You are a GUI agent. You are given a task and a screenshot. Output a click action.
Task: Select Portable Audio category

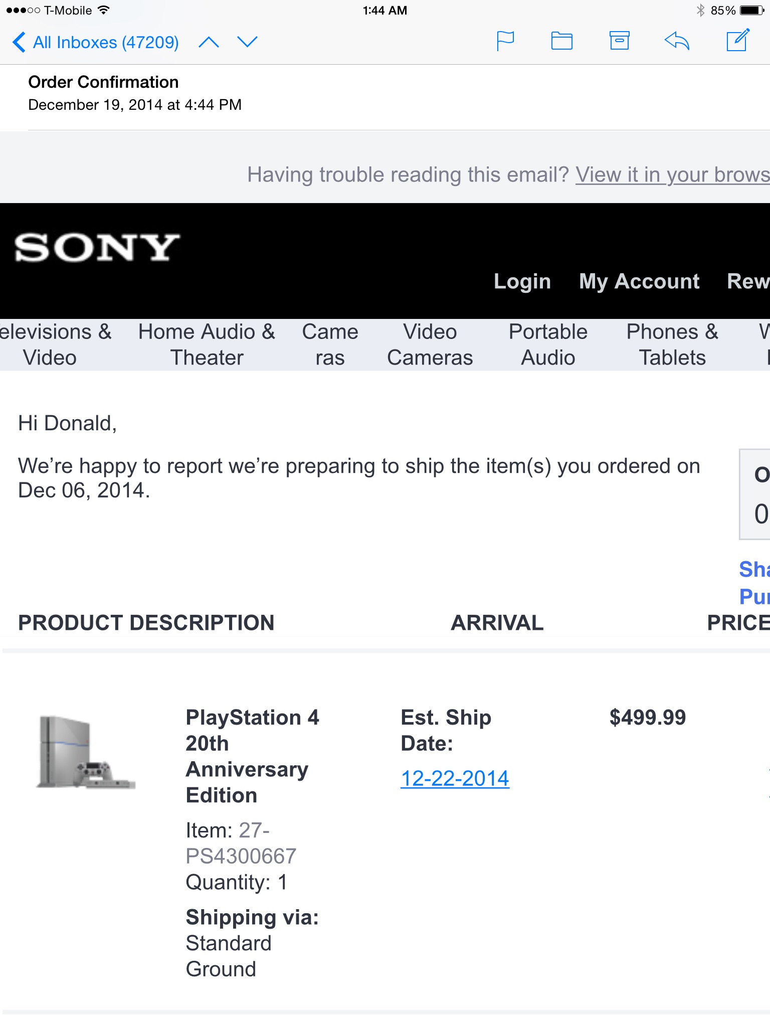548,345
